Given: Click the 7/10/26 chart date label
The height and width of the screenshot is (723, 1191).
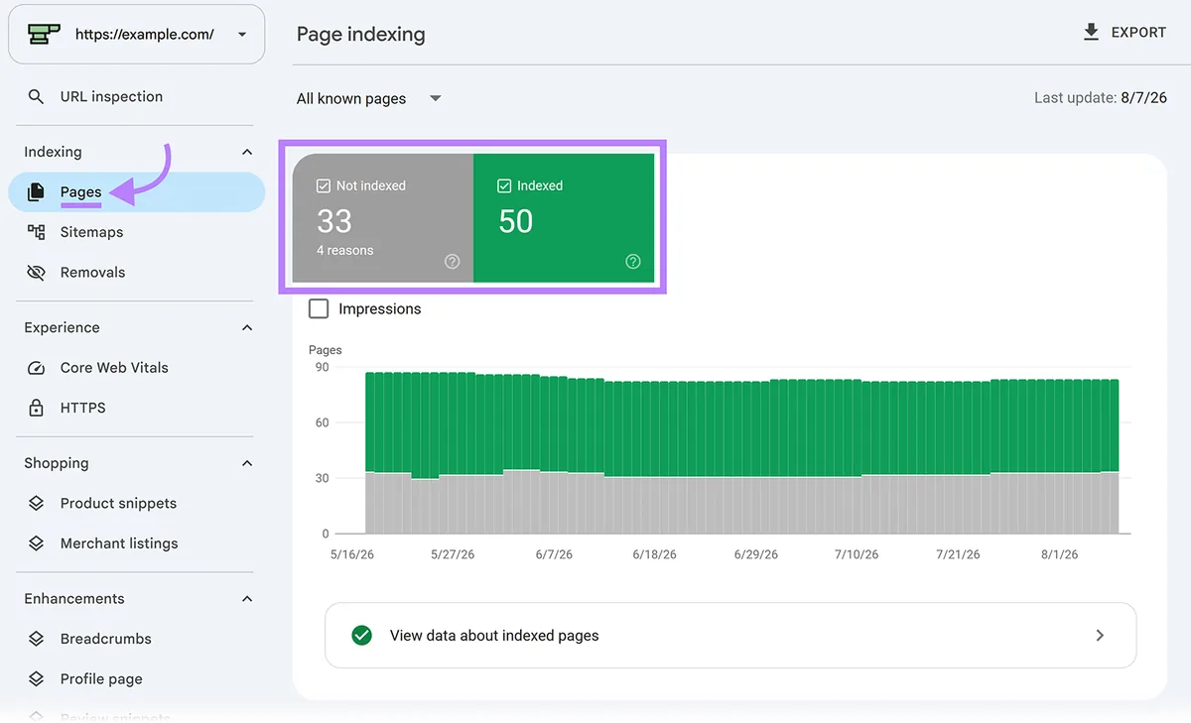Looking at the screenshot, I should pyautogui.click(x=857, y=554).
